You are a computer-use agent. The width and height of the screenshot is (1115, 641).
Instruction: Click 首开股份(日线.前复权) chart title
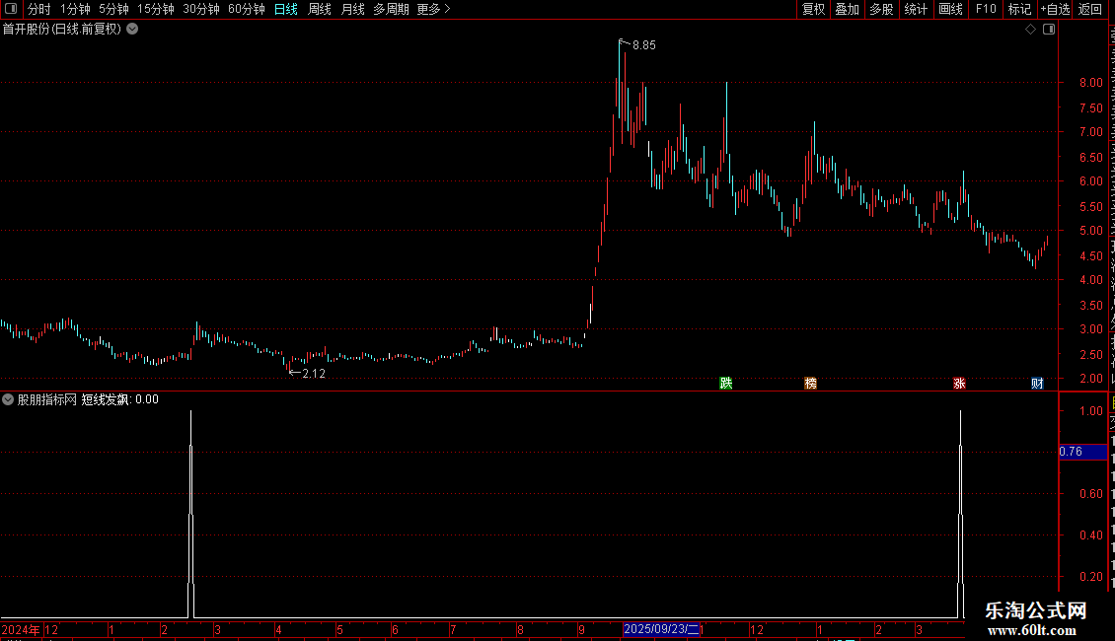click(62, 30)
